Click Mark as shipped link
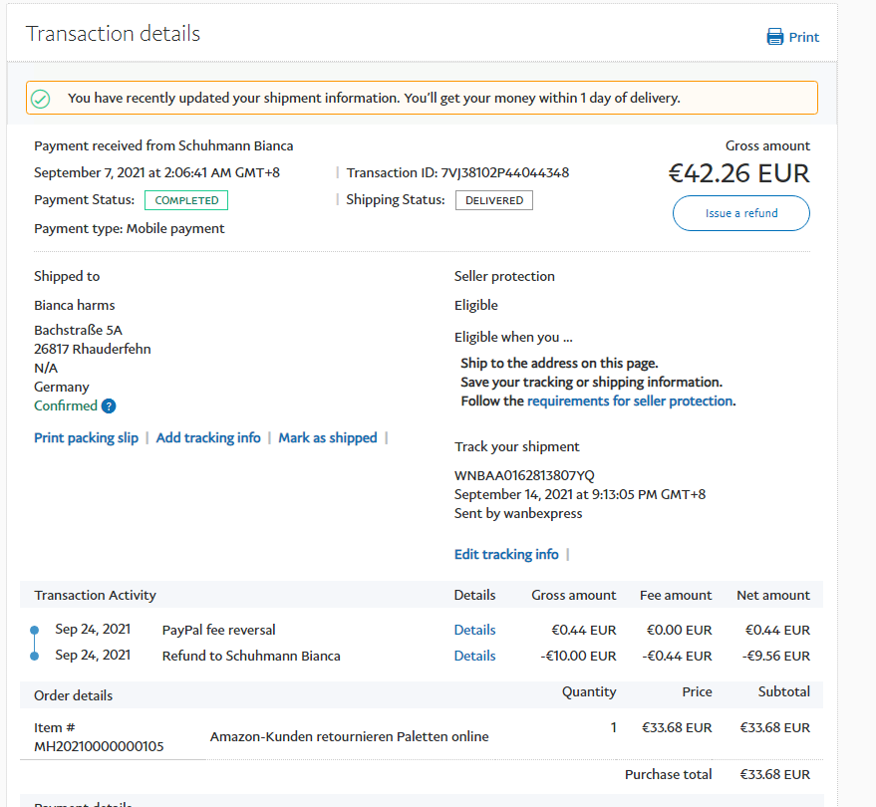The width and height of the screenshot is (876, 807). 328,438
